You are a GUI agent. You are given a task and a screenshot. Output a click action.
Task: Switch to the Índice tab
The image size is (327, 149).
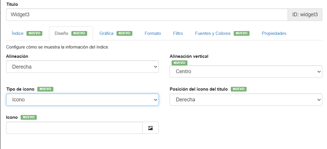tap(17, 33)
